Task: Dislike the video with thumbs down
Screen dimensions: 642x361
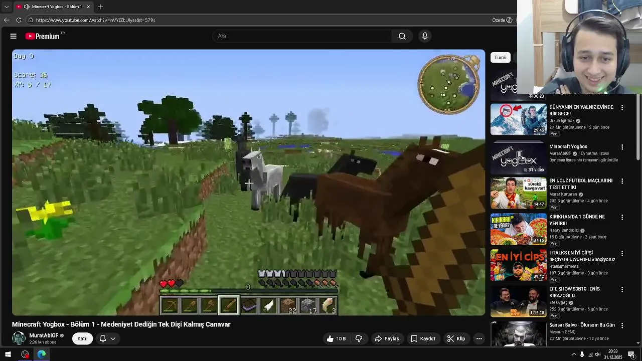Action: pyautogui.click(x=359, y=338)
